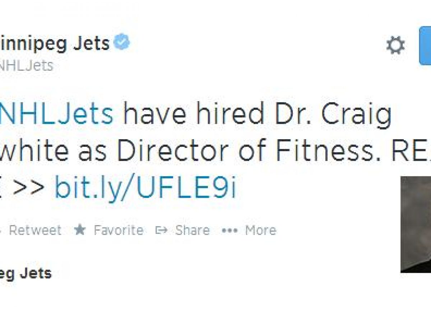
Task: Click the blue verified checkmark badge
Action: click(x=121, y=43)
